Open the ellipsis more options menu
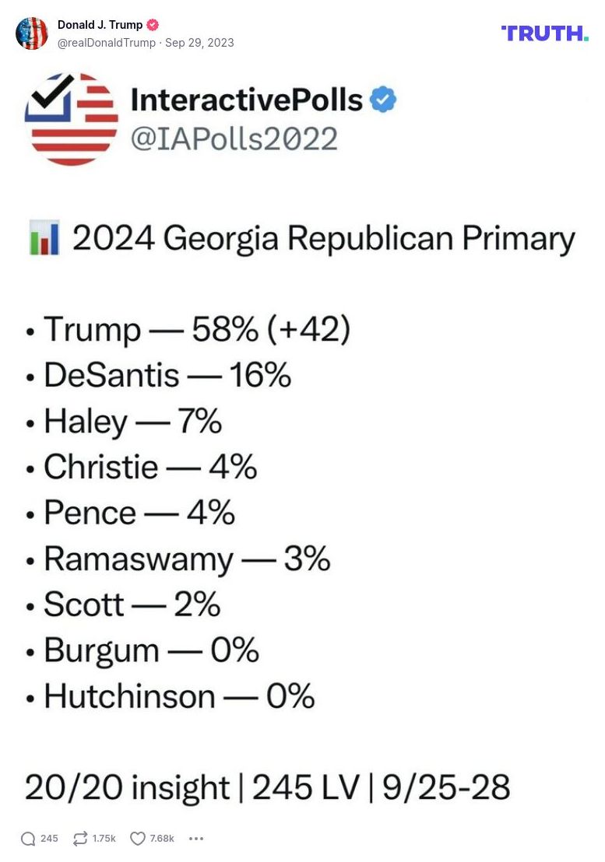 pyautogui.click(x=196, y=839)
